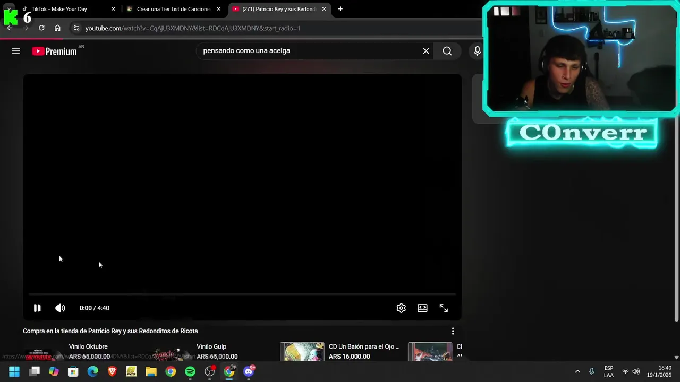The width and height of the screenshot is (680, 382).
Task: Close the TikTok browser tab
Action: (113, 9)
